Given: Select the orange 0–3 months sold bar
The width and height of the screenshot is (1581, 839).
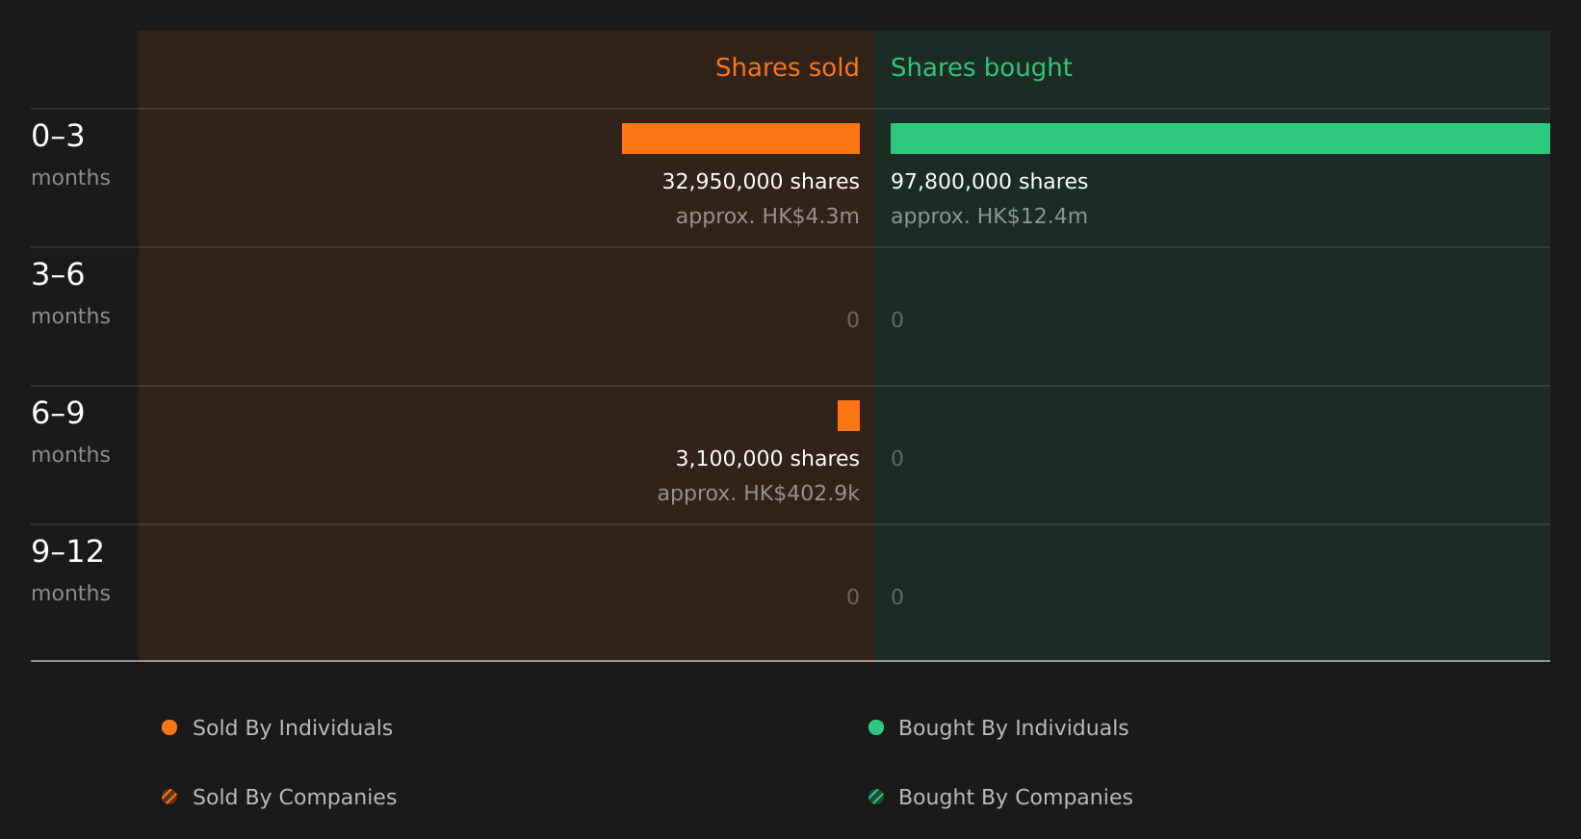Looking at the screenshot, I should click(740, 139).
